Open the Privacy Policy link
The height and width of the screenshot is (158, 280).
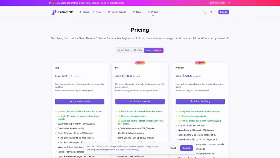[x=132, y=149]
